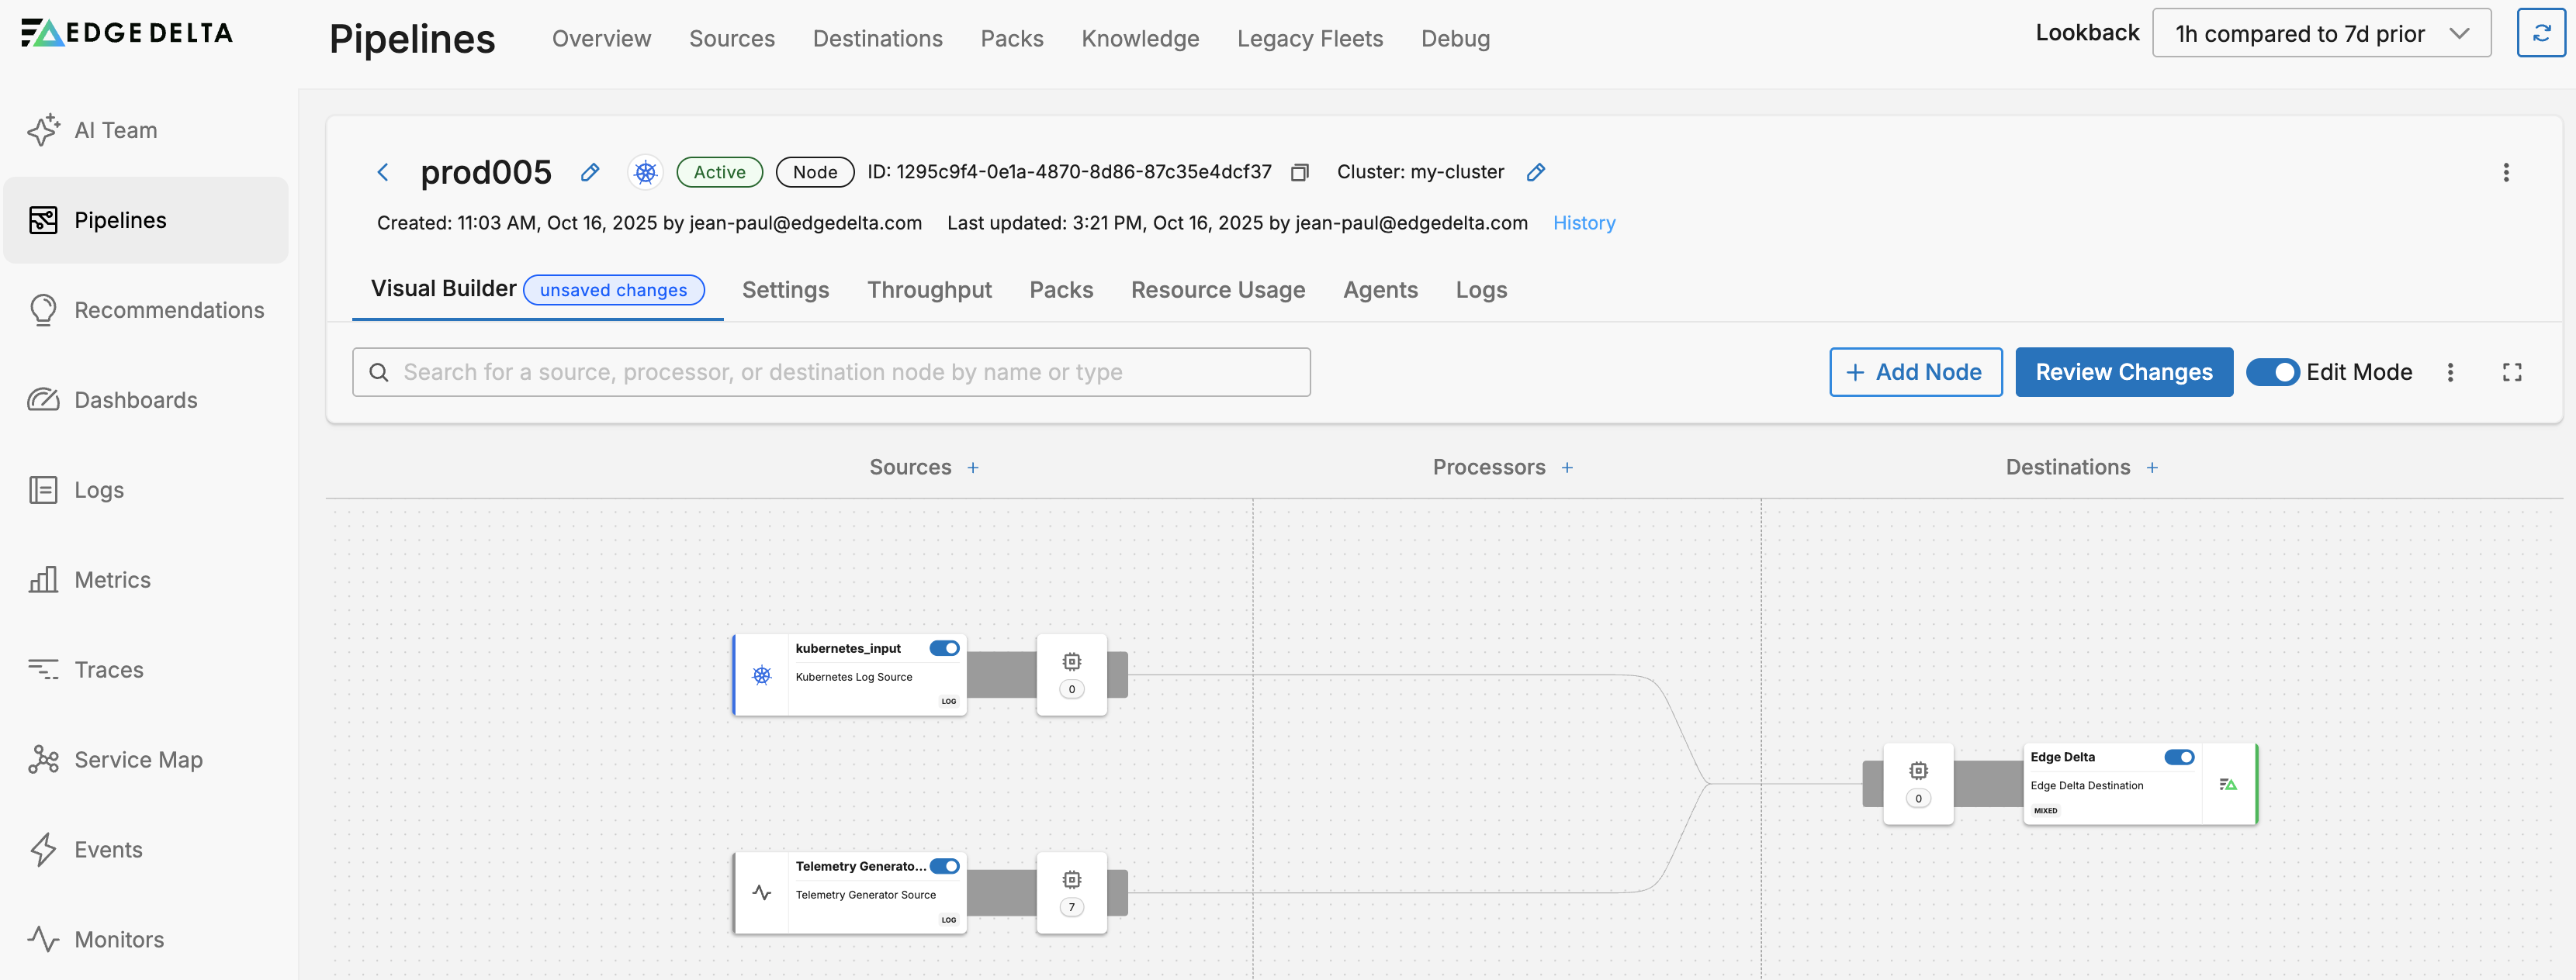This screenshot has height=980, width=2576.
Task: Open the Destinations top navigation item
Action: (x=877, y=39)
